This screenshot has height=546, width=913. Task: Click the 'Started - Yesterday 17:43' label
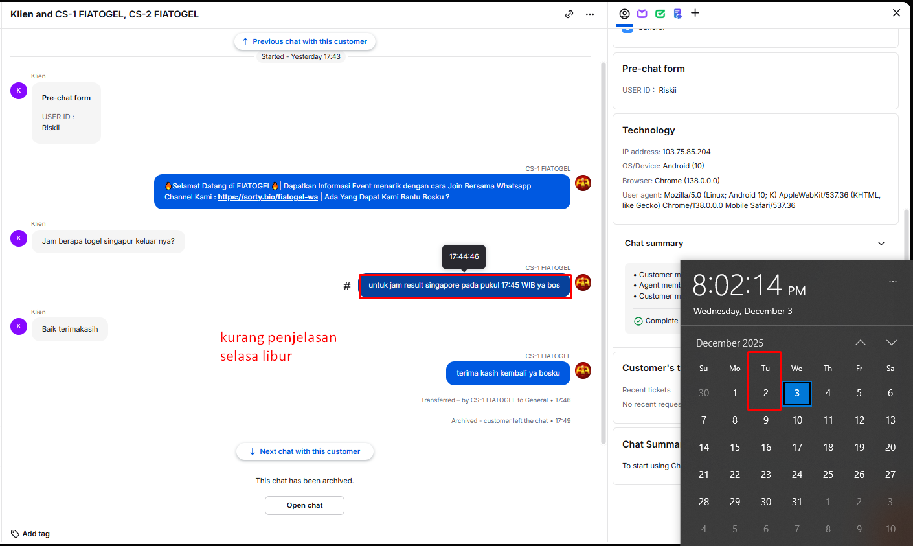301,57
